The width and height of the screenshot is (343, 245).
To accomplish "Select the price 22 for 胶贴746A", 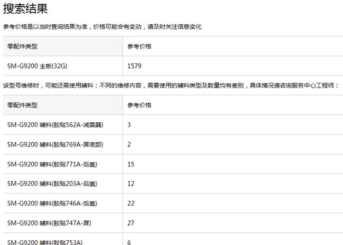I will tap(131, 203).
